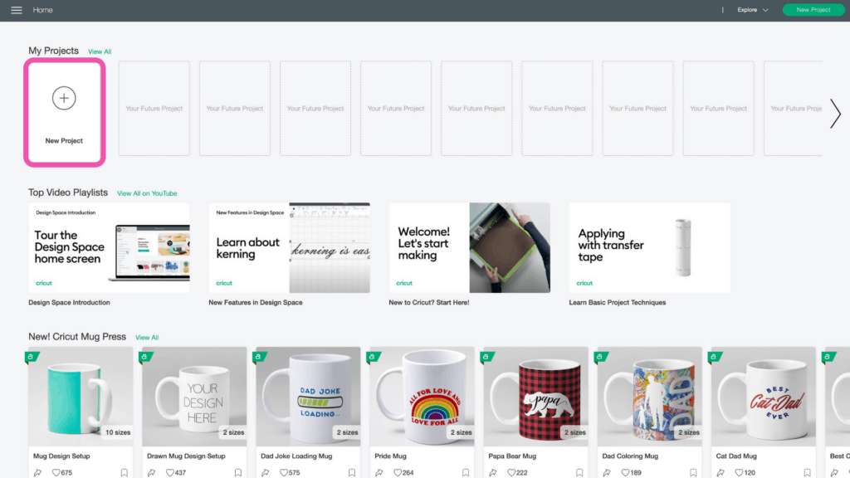Image resolution: width=850 pixels, height=478 pixels.
Task: Click green Access badge on Cat Dad Mug
Action: coord(715,357)
